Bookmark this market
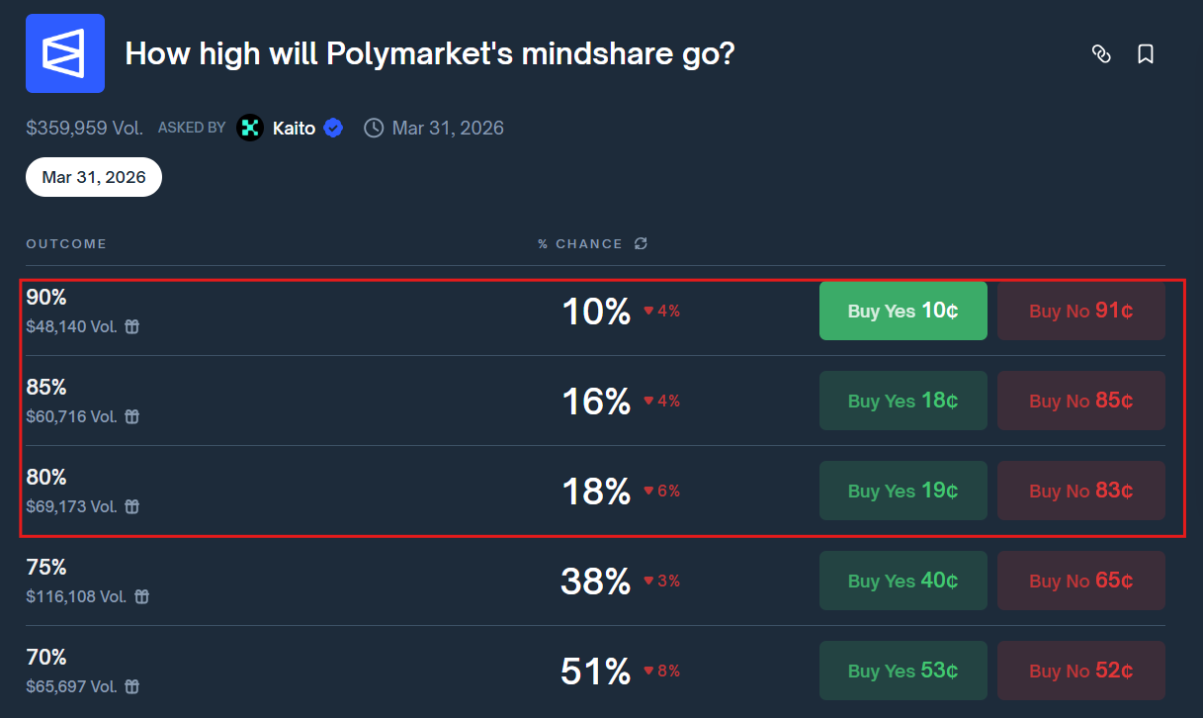 click(1146, 55)
